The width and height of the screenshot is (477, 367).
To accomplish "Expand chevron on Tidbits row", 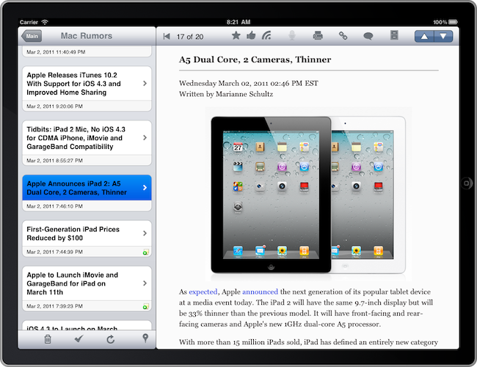I will click(x=145, y=137).
